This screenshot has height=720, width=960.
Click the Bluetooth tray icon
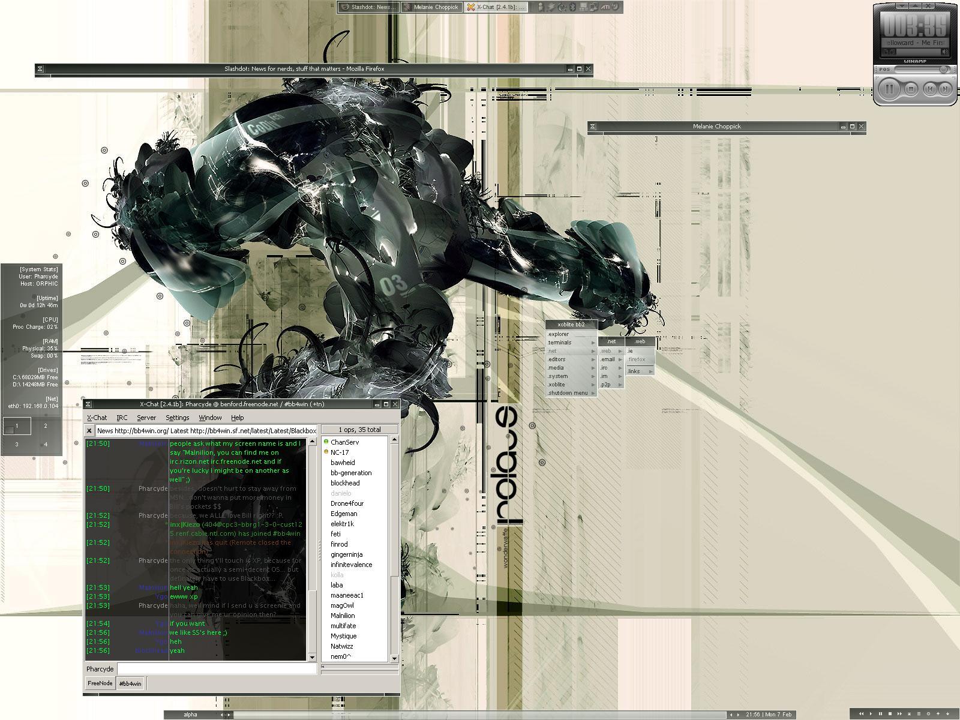click(572, 7)
